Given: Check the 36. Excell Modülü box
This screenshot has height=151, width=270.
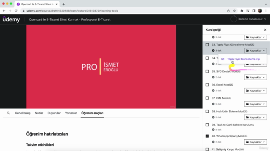Looking at the screenshot, I should tap(207, 85).
